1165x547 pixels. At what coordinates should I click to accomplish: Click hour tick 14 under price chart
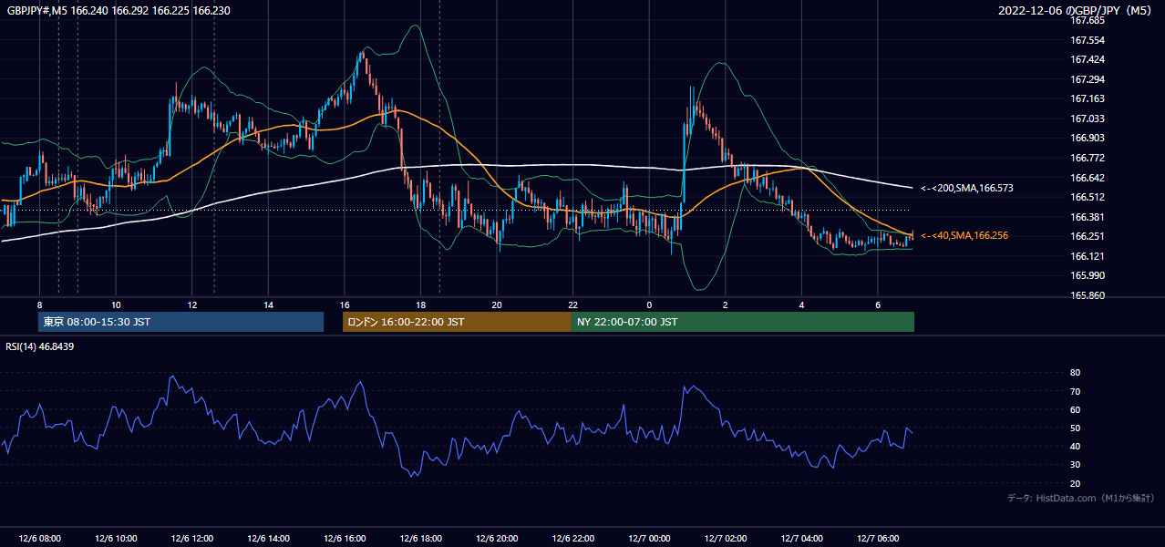click(x=269, y=304)
